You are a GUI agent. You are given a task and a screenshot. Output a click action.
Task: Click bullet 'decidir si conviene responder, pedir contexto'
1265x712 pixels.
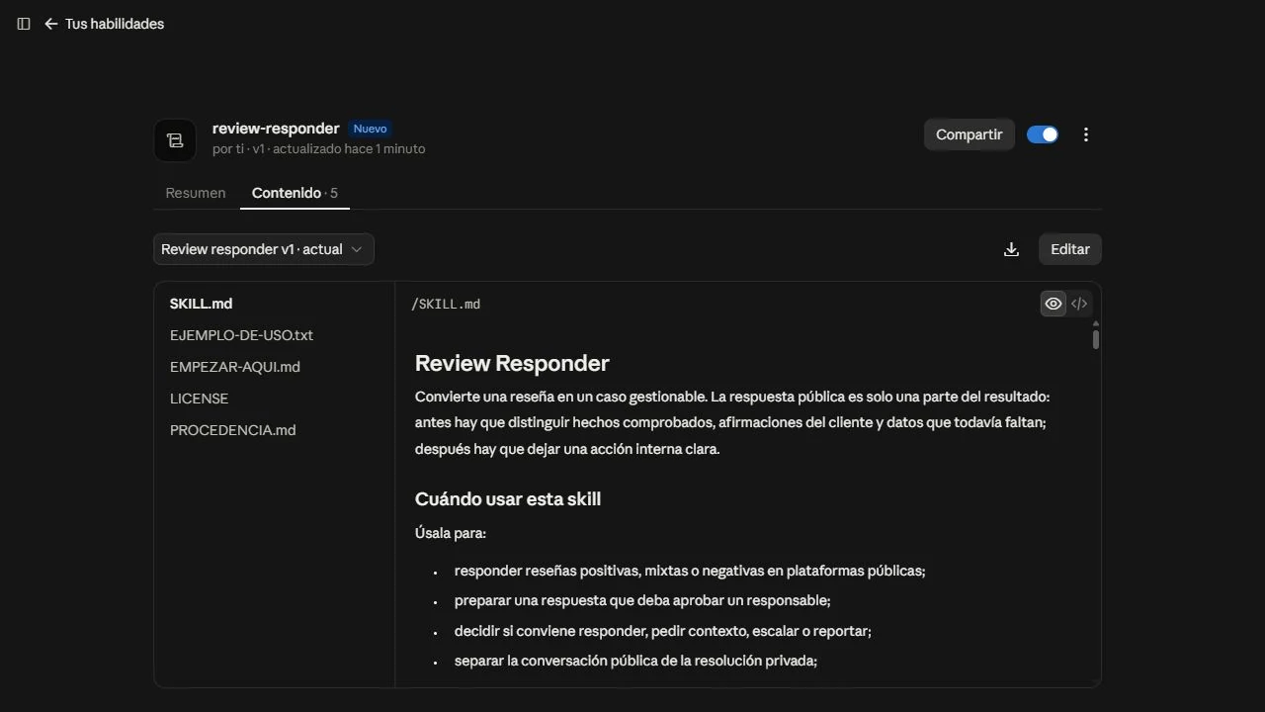tap(663, 630)
